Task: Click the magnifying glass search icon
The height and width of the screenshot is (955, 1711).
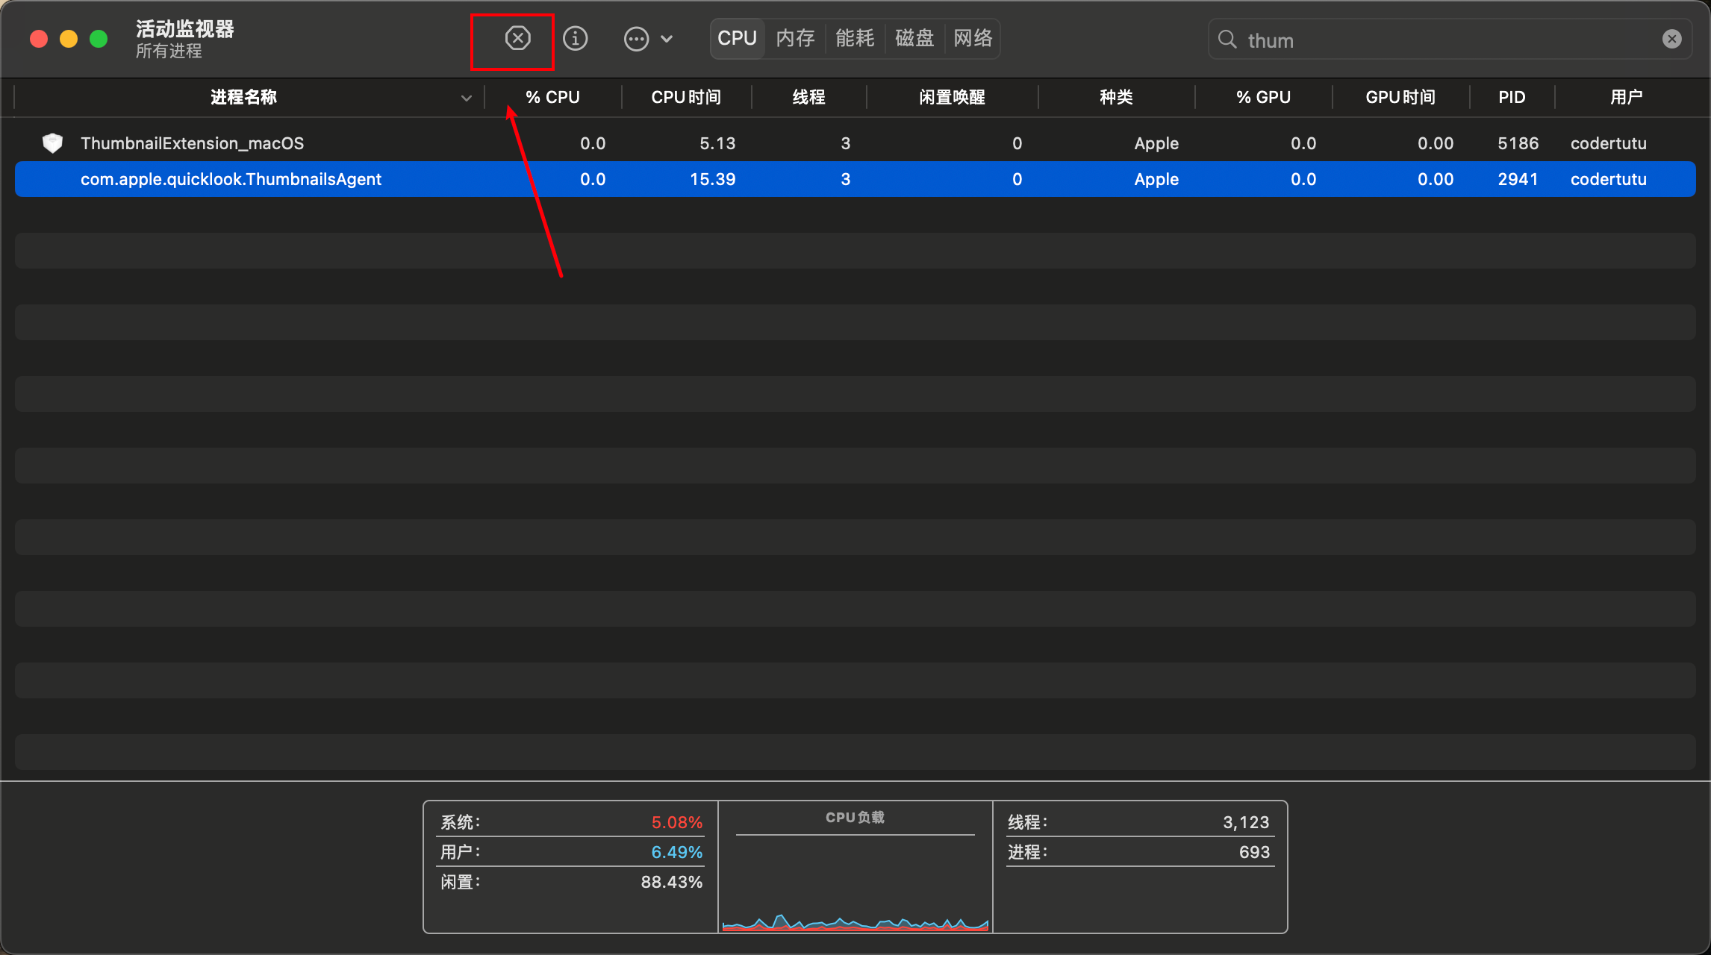Action: (1227, 40)
